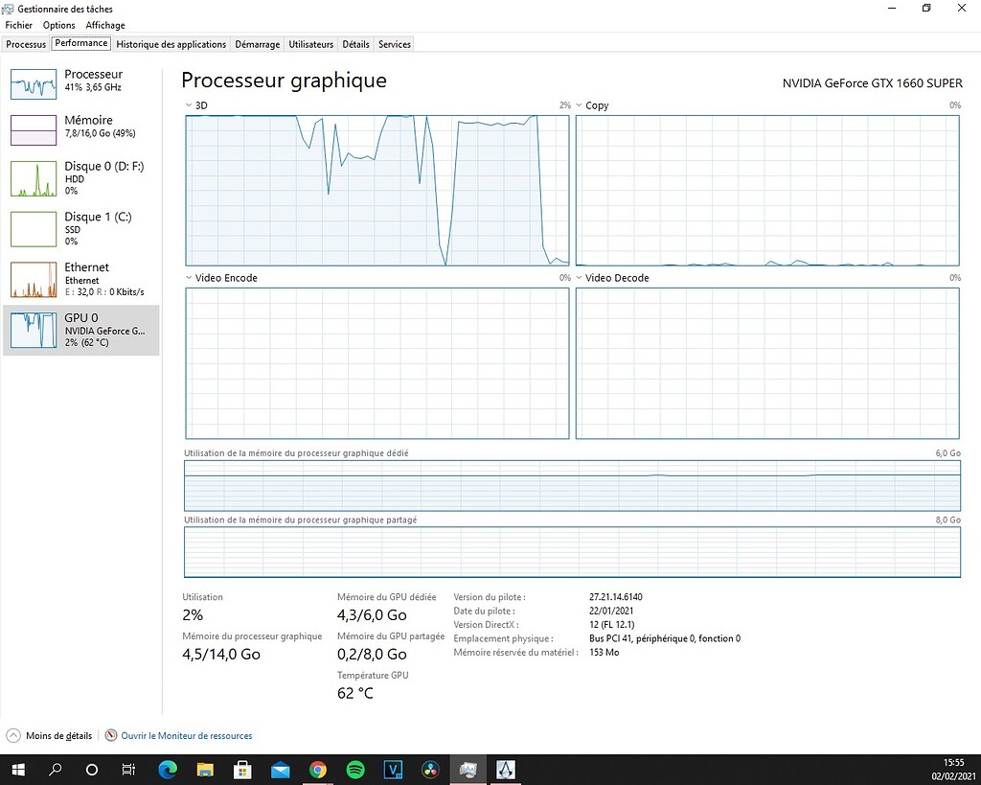Open the Options menu
The image size is (981, 785).
[58, 25]
